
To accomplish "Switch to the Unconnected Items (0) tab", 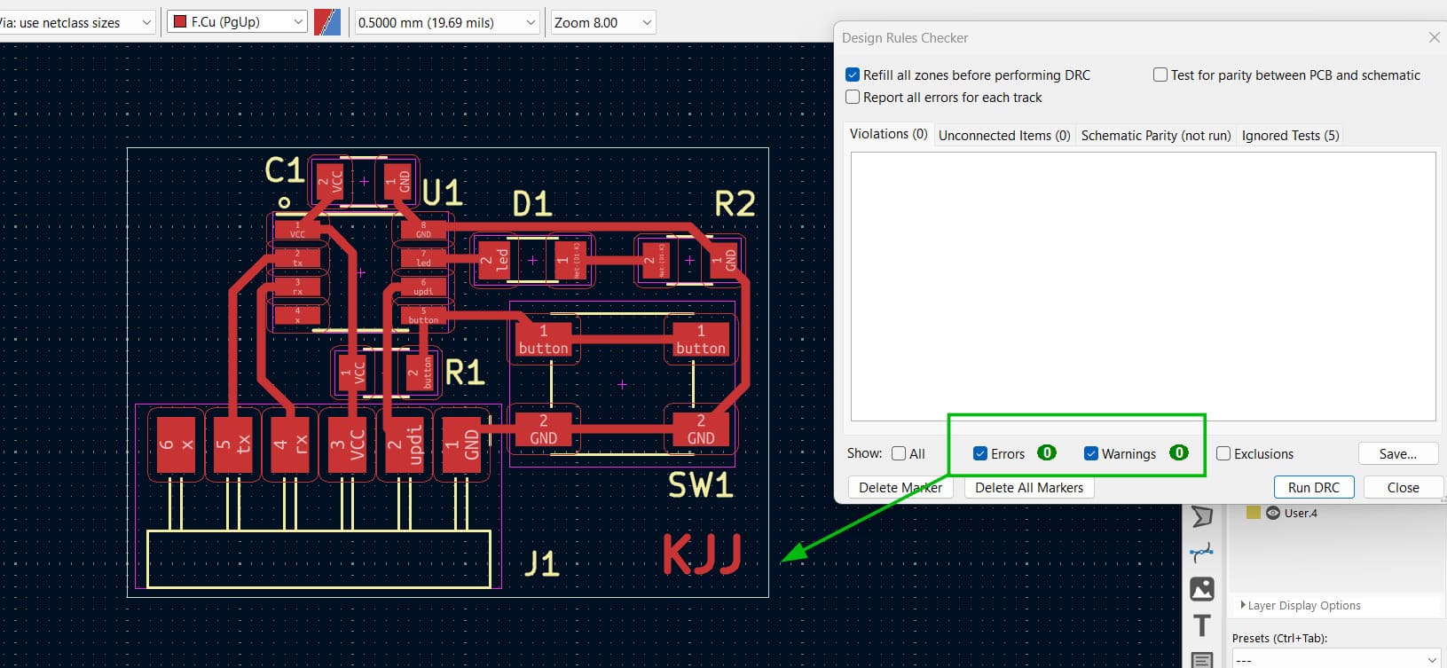I will (x=1004, y=136).
